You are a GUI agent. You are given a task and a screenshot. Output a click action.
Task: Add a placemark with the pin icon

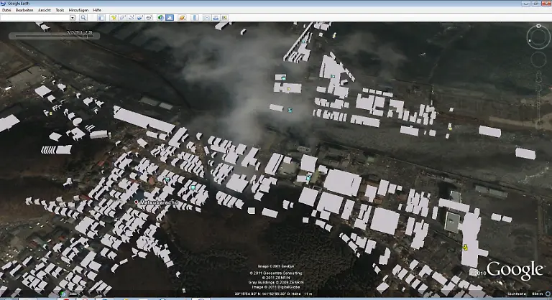click(114, 18)
